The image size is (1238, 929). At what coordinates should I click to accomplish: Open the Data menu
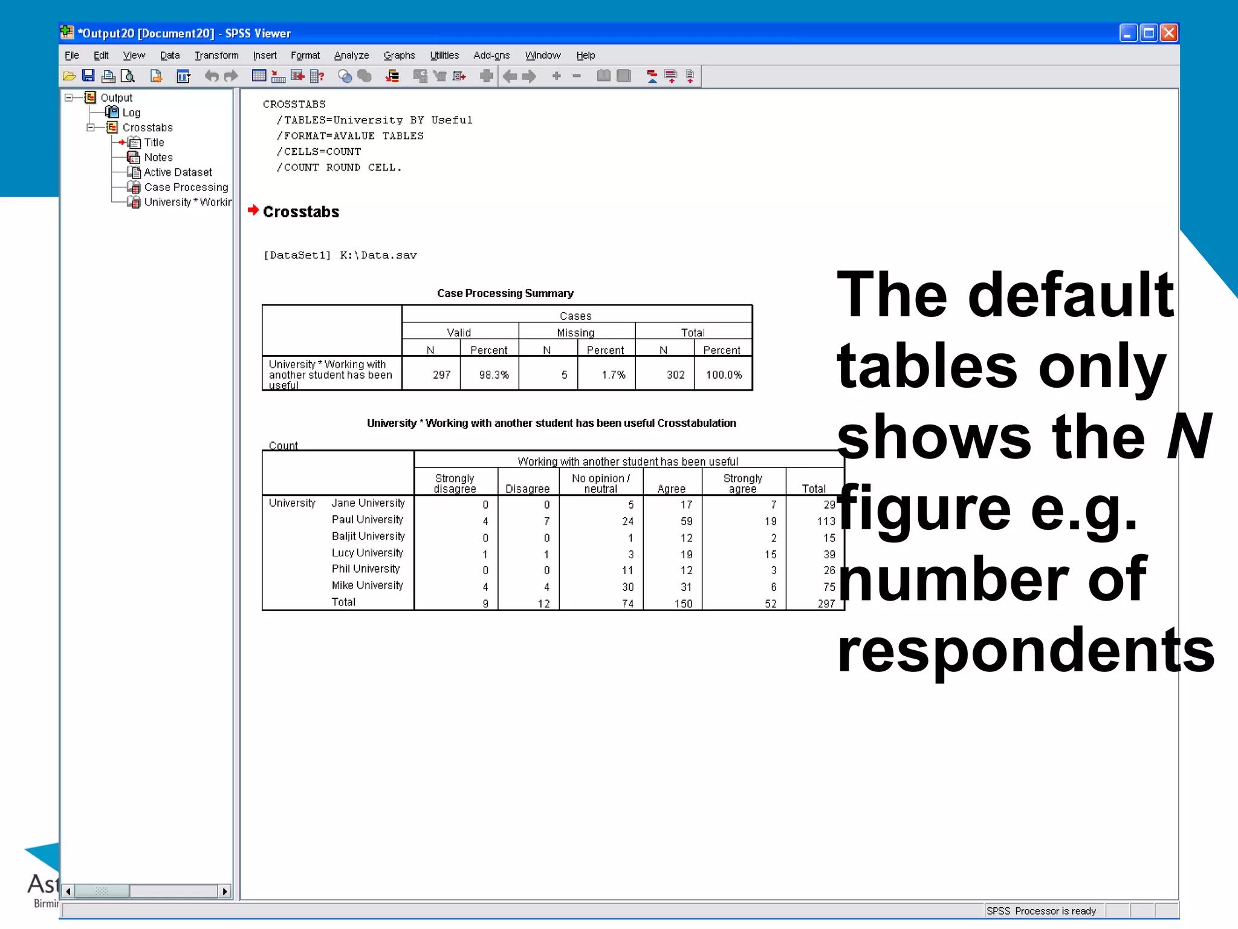[x=170, y=56]
